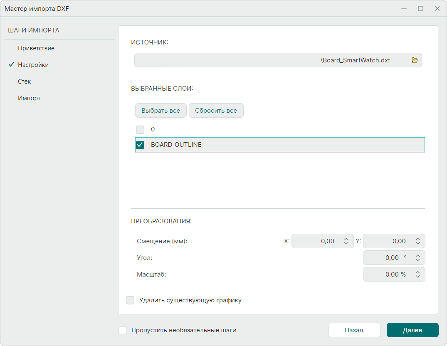447x346 pixels.
Task: Enable Пропустить необязательные шаги option
Action: pyautogui.click(x=122, y=330)
